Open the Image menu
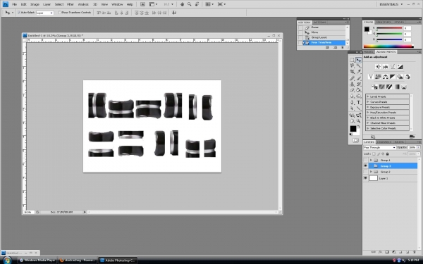Screen dimensions: 423x264 tap(35, 4)
